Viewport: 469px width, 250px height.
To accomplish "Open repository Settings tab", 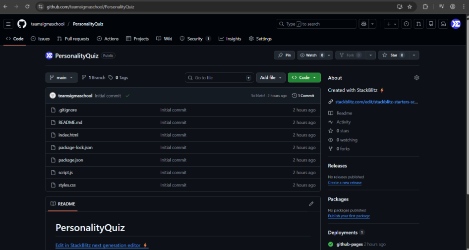I will click(260, 39).
